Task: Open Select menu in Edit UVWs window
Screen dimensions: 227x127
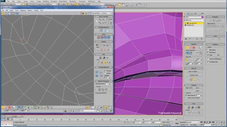Action: pos(11,10)
